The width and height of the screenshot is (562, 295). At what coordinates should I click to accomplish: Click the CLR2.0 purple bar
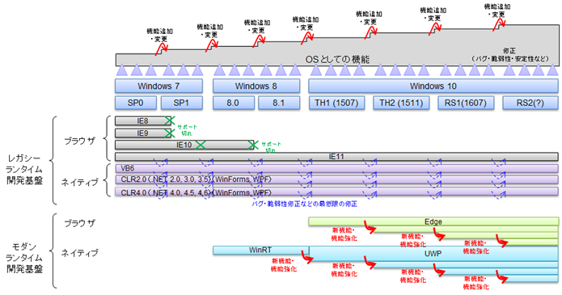coord(336,179)
